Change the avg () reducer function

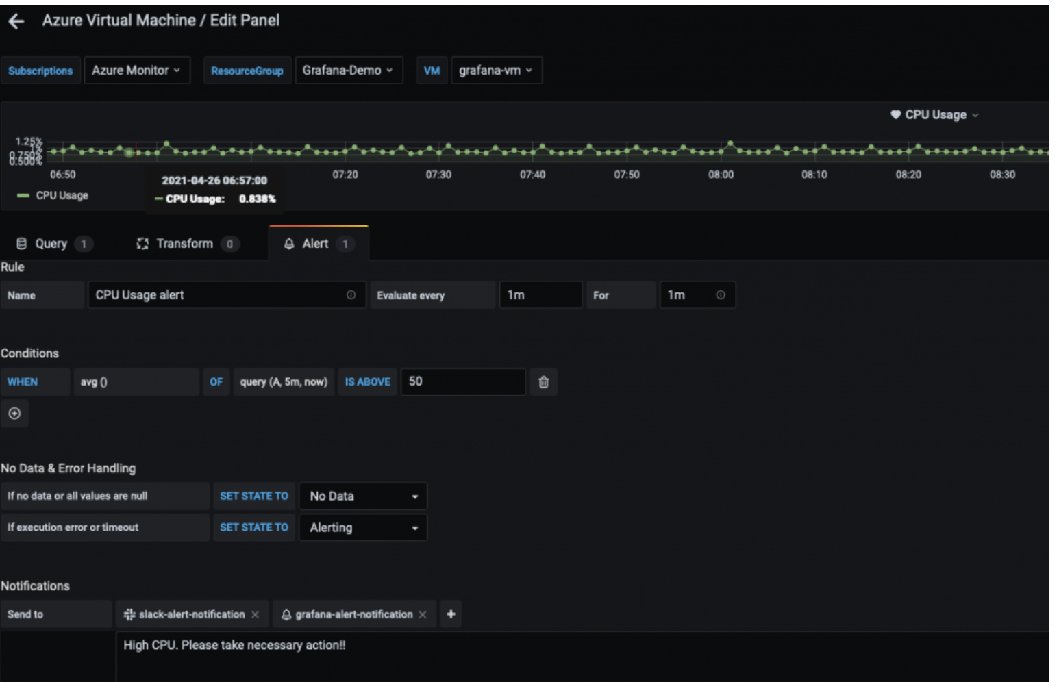[x=136, y=382]
